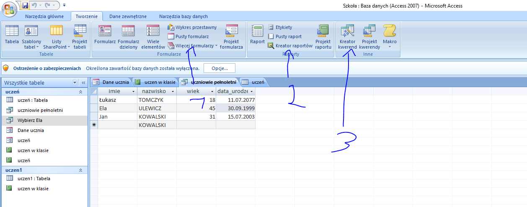Collapse the uczeń1 group section
Screen dimensions: 527x207
(x=80, y=170)
